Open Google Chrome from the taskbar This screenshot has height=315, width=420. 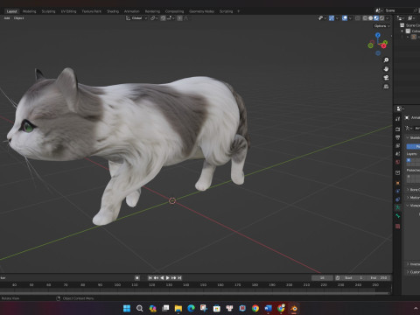[x=255, y=308]
